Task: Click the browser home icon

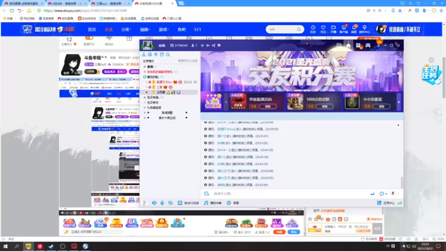Action: [x=29, y=11]
